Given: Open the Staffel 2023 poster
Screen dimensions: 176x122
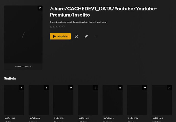Looking at the screenshot, I should 112,100.
